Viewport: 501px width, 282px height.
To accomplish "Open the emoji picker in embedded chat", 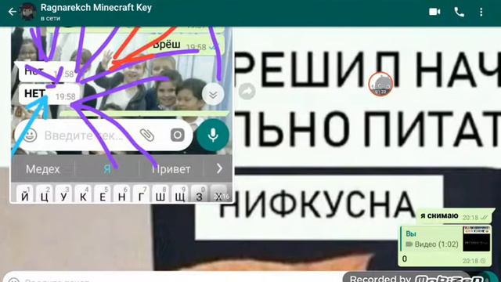I will 30,136.
